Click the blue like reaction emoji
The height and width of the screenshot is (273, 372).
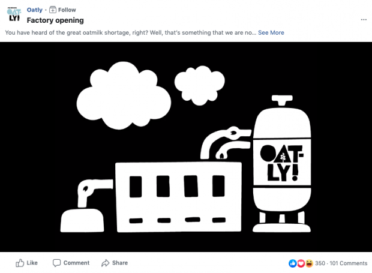coord(293,263)
